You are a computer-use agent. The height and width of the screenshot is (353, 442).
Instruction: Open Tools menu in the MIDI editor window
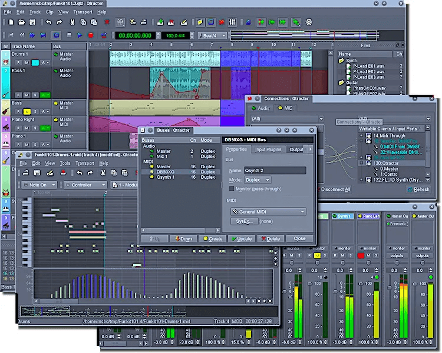click(65, 163)
